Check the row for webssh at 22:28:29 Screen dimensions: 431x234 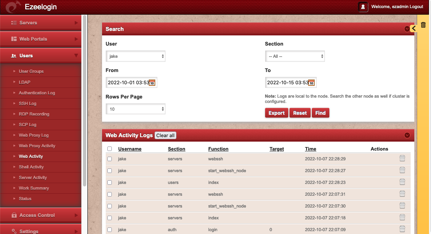tap(110, 159)
